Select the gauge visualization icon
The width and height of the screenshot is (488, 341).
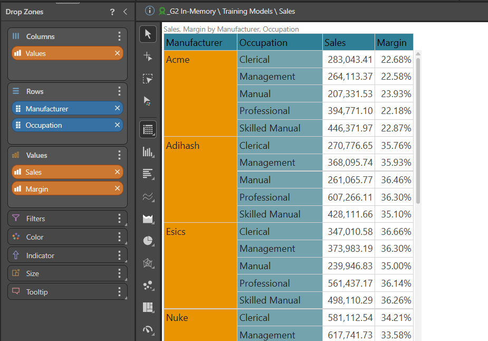pyautogui.click(x=148, y=330)
